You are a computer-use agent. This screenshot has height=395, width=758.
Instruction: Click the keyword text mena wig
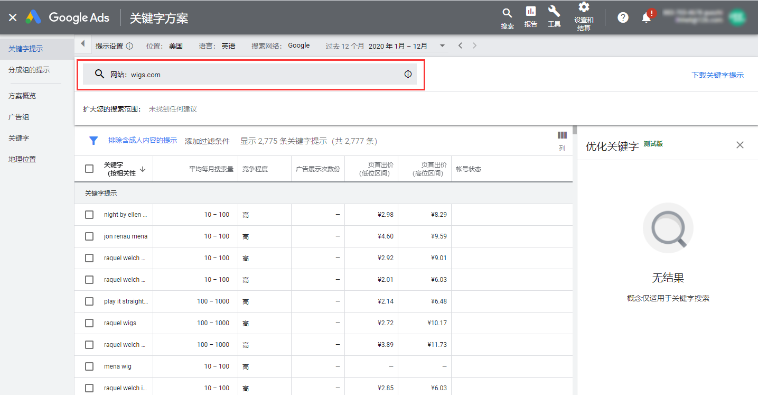pos(118,366)
